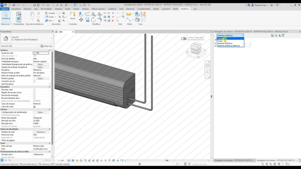Uncheck the Caixa de corte box
The height and width of the screenshot is (169, 301).
pyautogui.click(x=34, y=107)
